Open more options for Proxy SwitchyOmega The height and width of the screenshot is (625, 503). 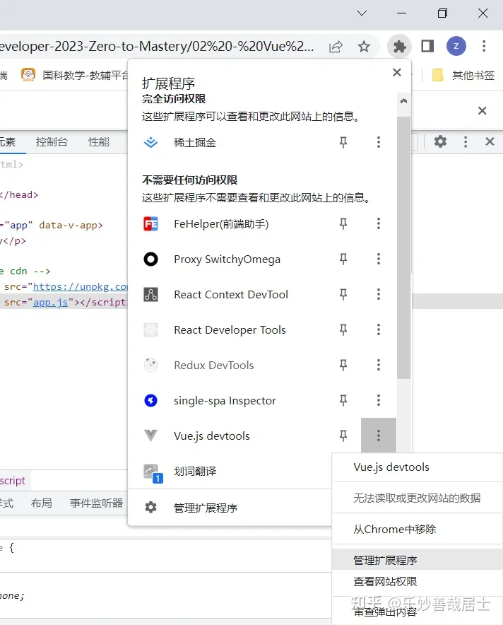pos(379,259)
